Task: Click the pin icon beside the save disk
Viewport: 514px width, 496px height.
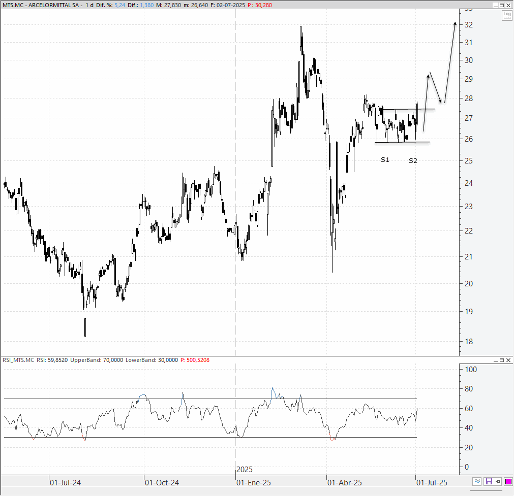Action: (498, 481)
